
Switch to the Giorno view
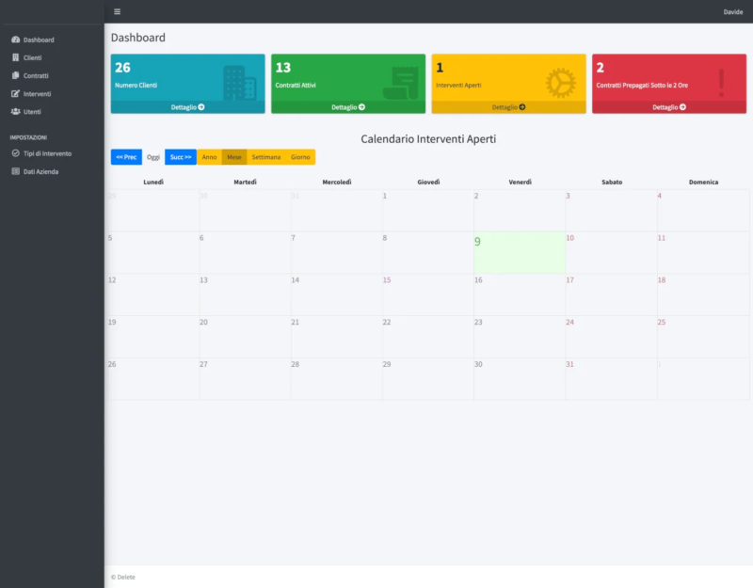[x=302, y=156]
